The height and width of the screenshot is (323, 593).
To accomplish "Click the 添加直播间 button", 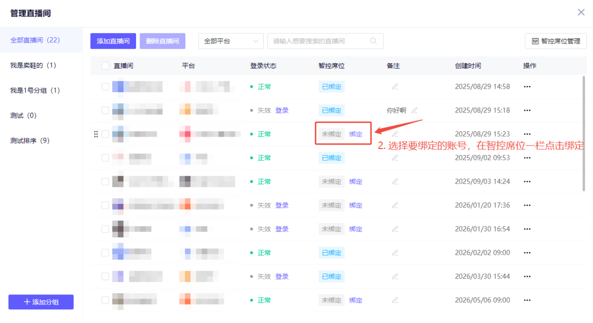I will 113,41.
